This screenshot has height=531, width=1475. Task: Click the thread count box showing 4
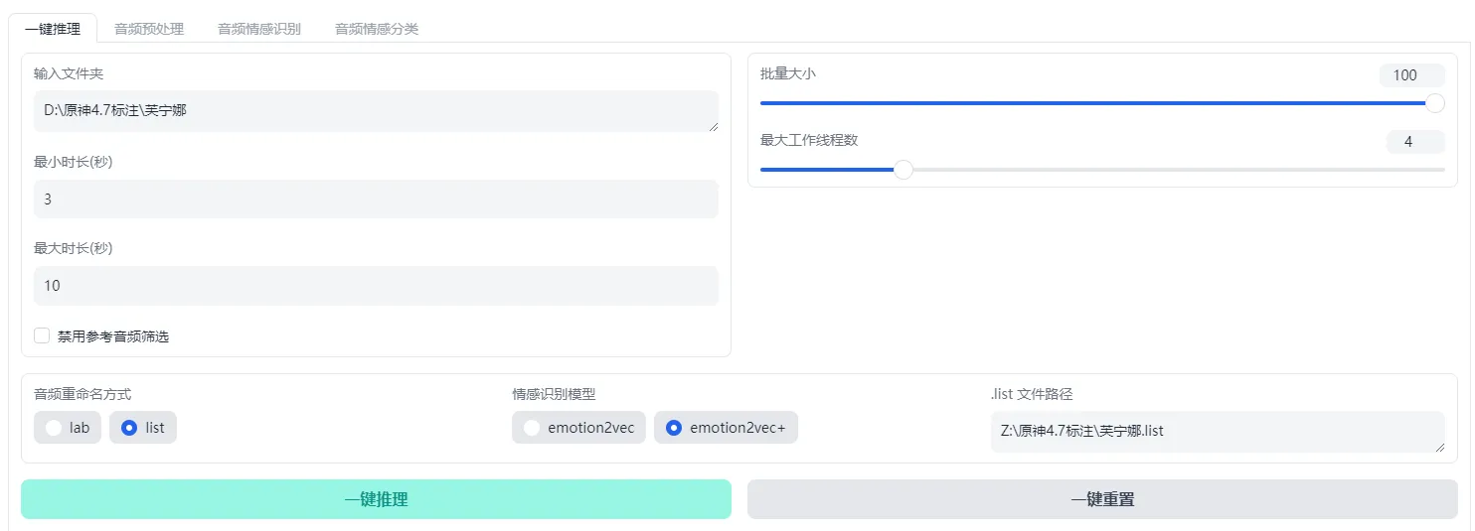tap(1415, 142)
